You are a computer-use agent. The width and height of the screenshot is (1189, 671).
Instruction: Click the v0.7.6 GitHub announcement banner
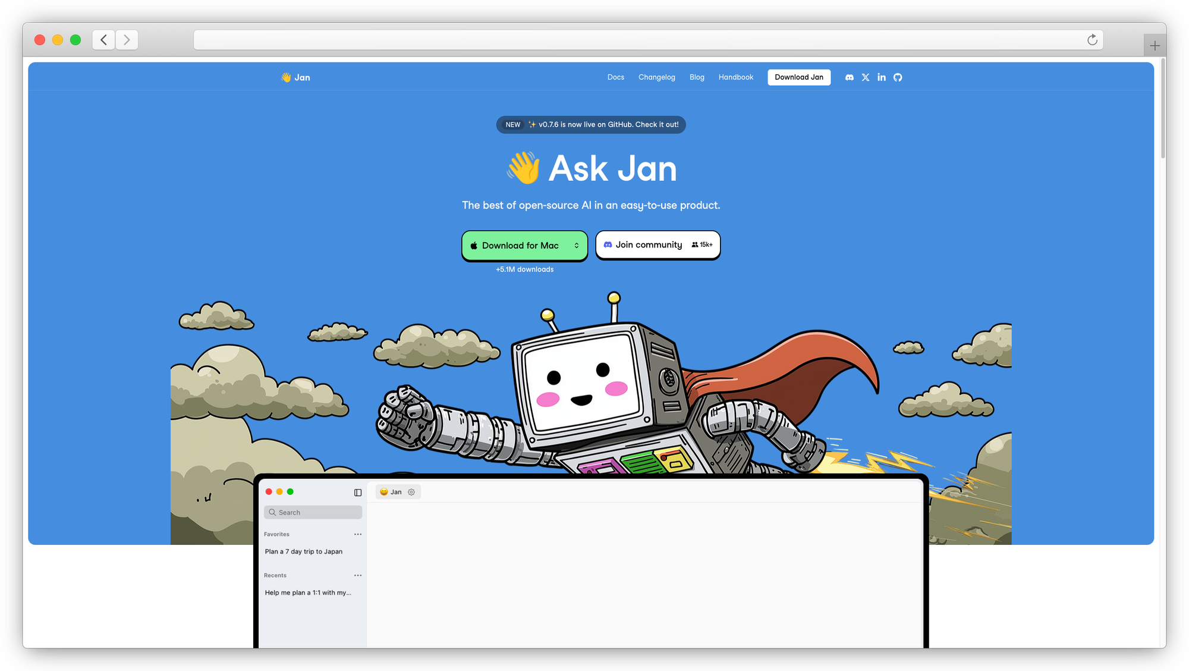click(x=591, y=125)
